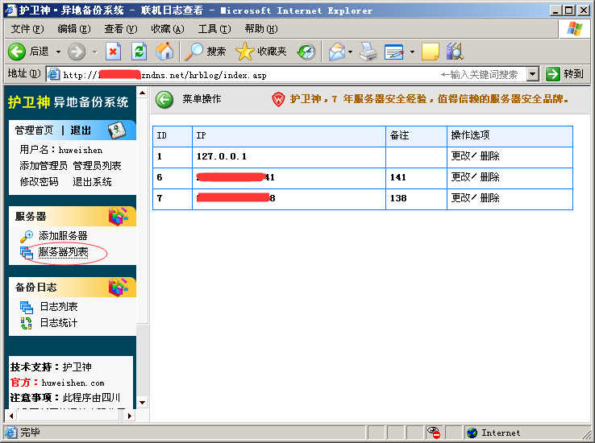This screenshot has width=595, height=443.
Task: Refresh the page with the toolbar icon
Action: pyautogui.click(x=139, y=52)
